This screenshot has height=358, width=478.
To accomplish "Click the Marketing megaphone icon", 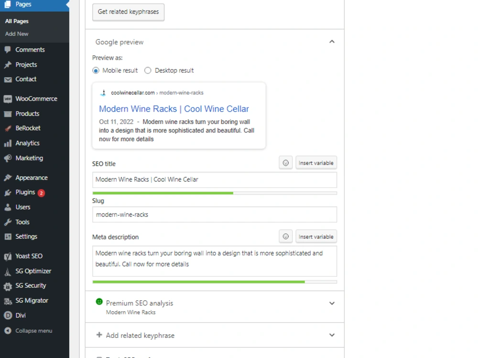I will tap(8, 158).
